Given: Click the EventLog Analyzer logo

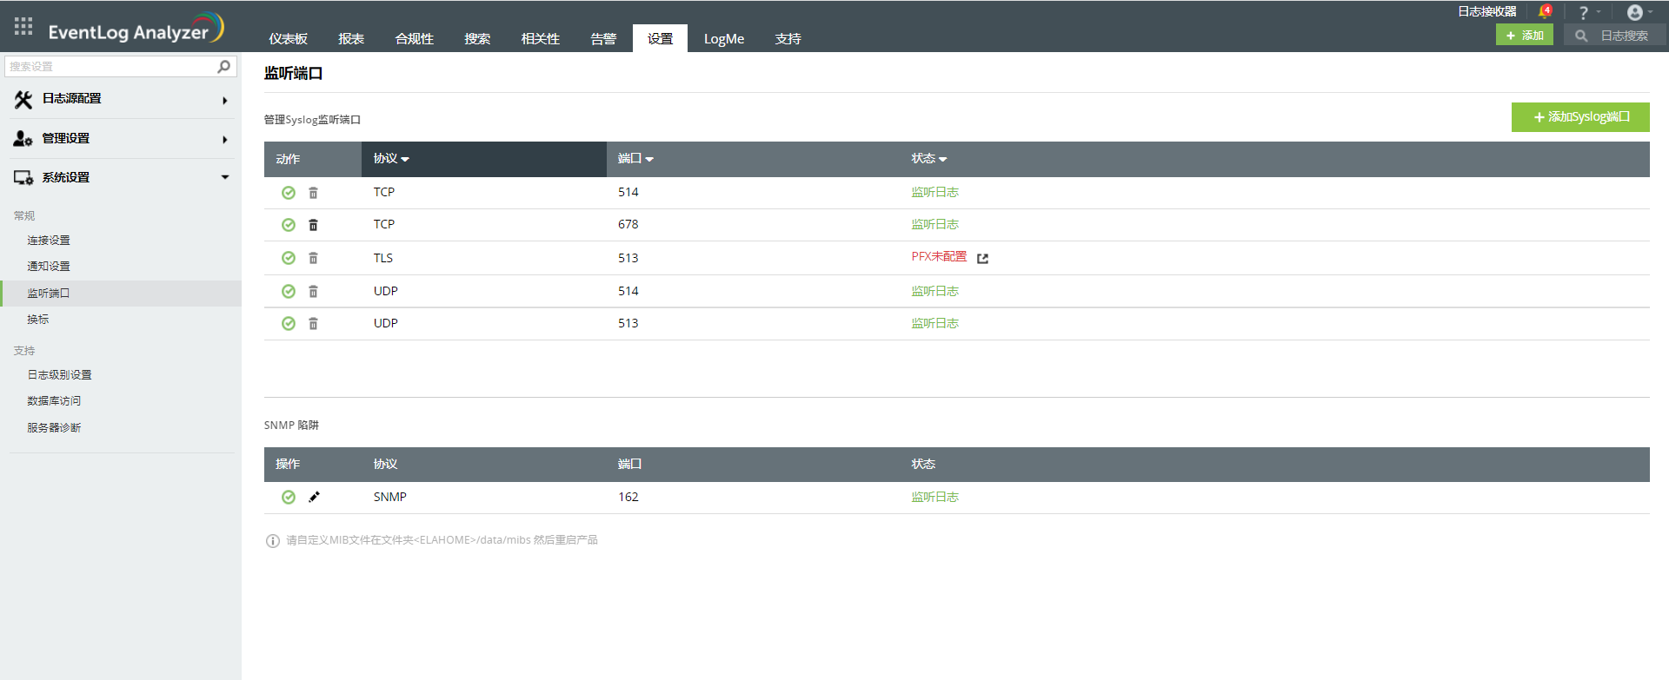Looking at the screenshot, I should [136, 29].
